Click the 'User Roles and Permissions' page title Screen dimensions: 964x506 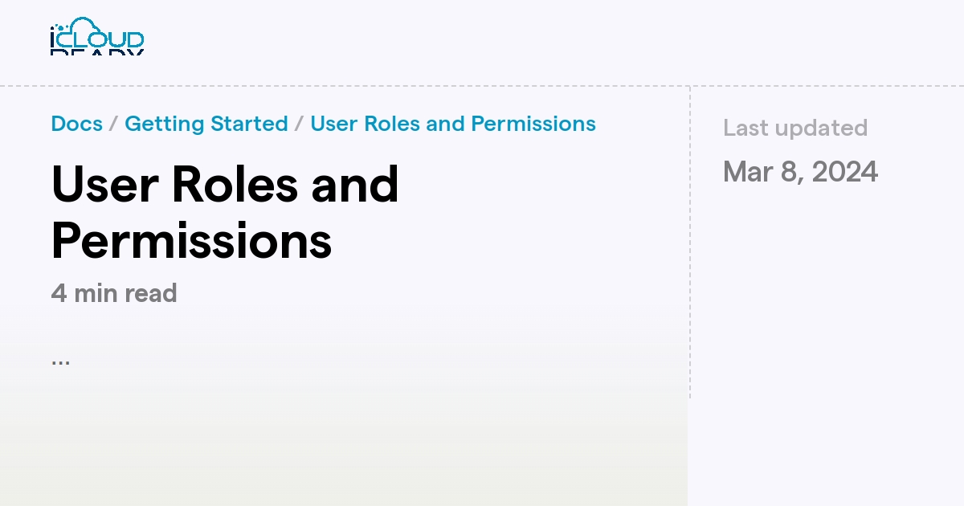pyautogui.click(x=225, y=210)
